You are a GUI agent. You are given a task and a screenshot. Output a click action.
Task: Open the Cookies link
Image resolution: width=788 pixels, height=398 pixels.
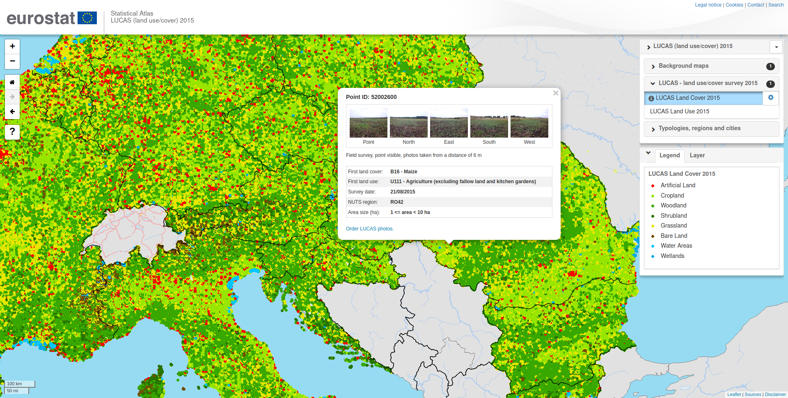(734, 5)
